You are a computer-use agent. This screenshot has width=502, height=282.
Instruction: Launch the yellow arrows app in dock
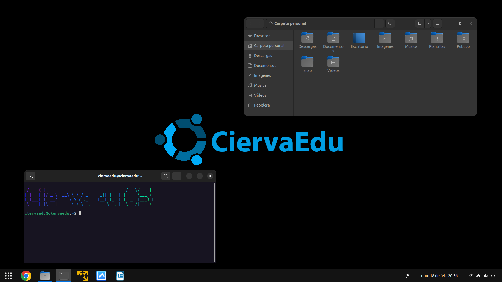tap(83, 276)
